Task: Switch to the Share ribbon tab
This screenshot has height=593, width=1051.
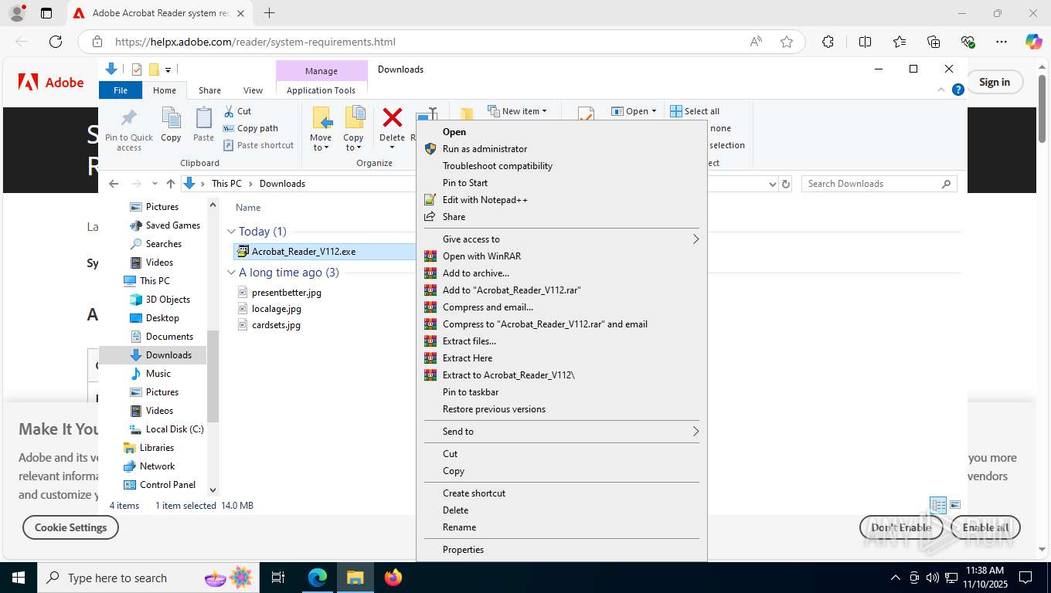Action: pyautogui.click(x=209, y=90)
